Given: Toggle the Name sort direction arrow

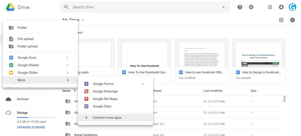Looking at the screenshot, I should [x=75, y=91].
